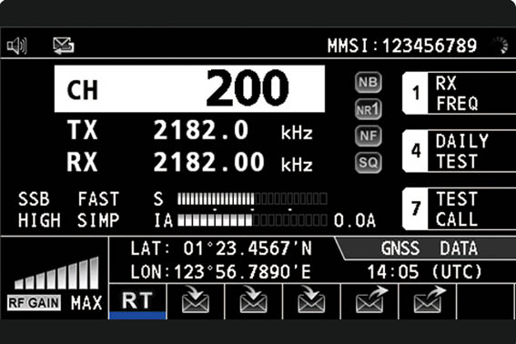This screenshot has height=344, width=516.
Task: Open the second sent message envelope tab
Action: [x=428, y=301]
